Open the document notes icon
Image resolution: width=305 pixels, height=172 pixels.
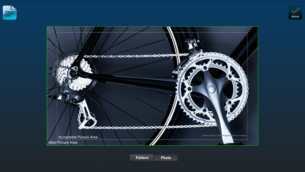coord(10,13)
